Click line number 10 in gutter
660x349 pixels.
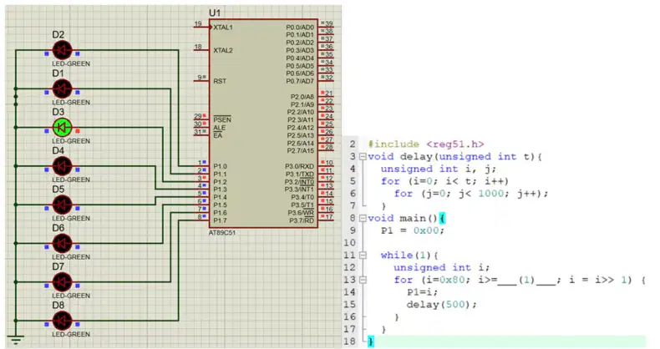(349, 243)
